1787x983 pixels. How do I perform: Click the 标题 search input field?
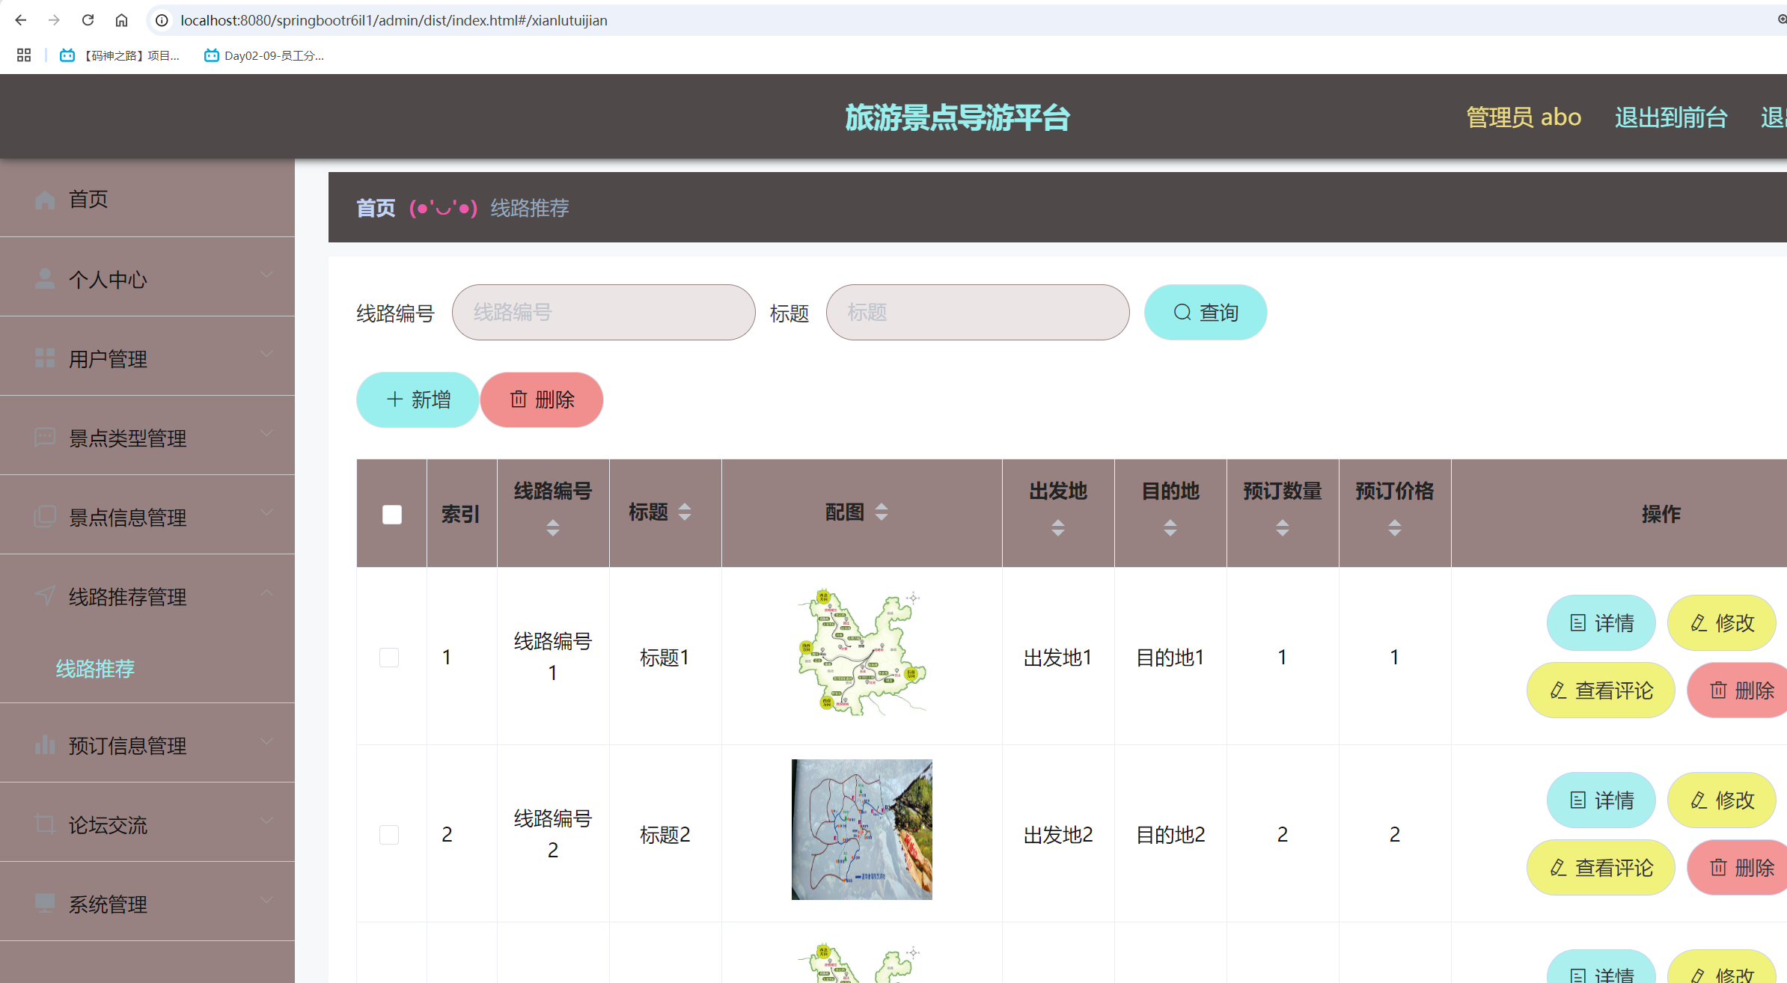coord(977,312)
